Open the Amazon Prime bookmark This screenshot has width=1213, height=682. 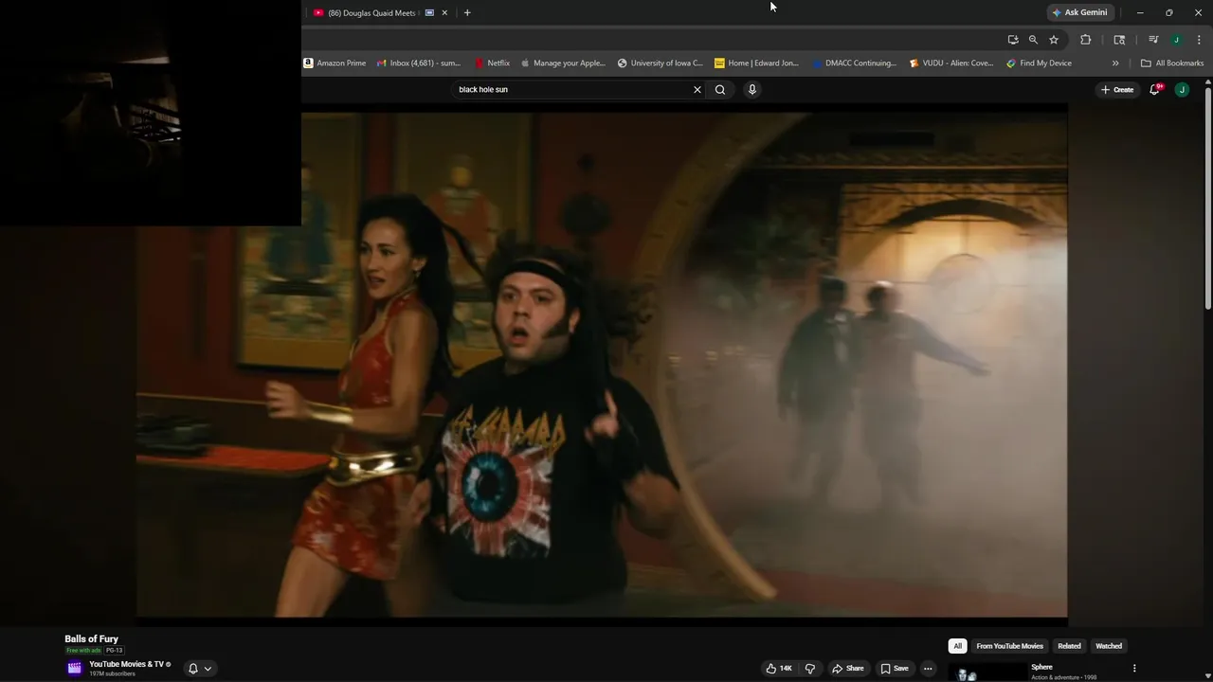335,63
